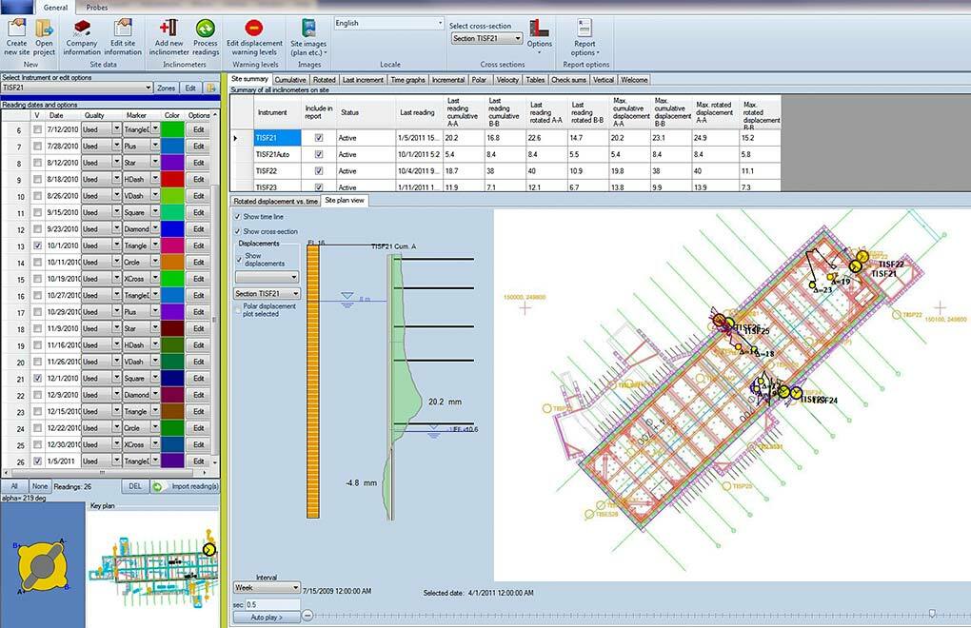Screen dimensions: 971x628
Task: Toggle the Show time line checkbox
Action: click(x=238, y=217)
